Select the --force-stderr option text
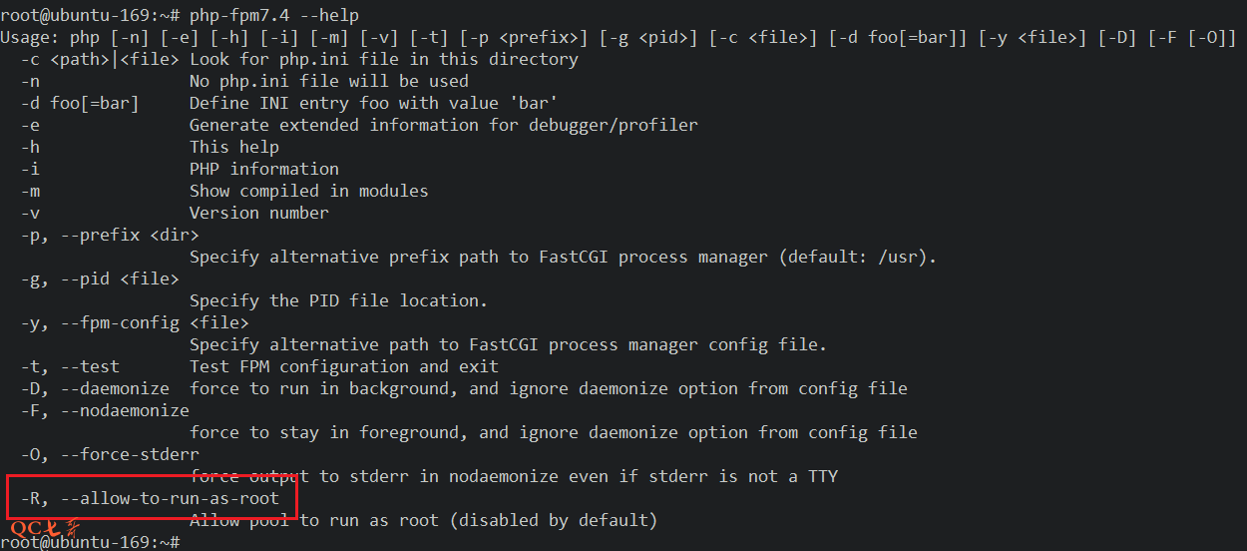This screenshot has height=551, width=1247. click(x=110, y=454)
